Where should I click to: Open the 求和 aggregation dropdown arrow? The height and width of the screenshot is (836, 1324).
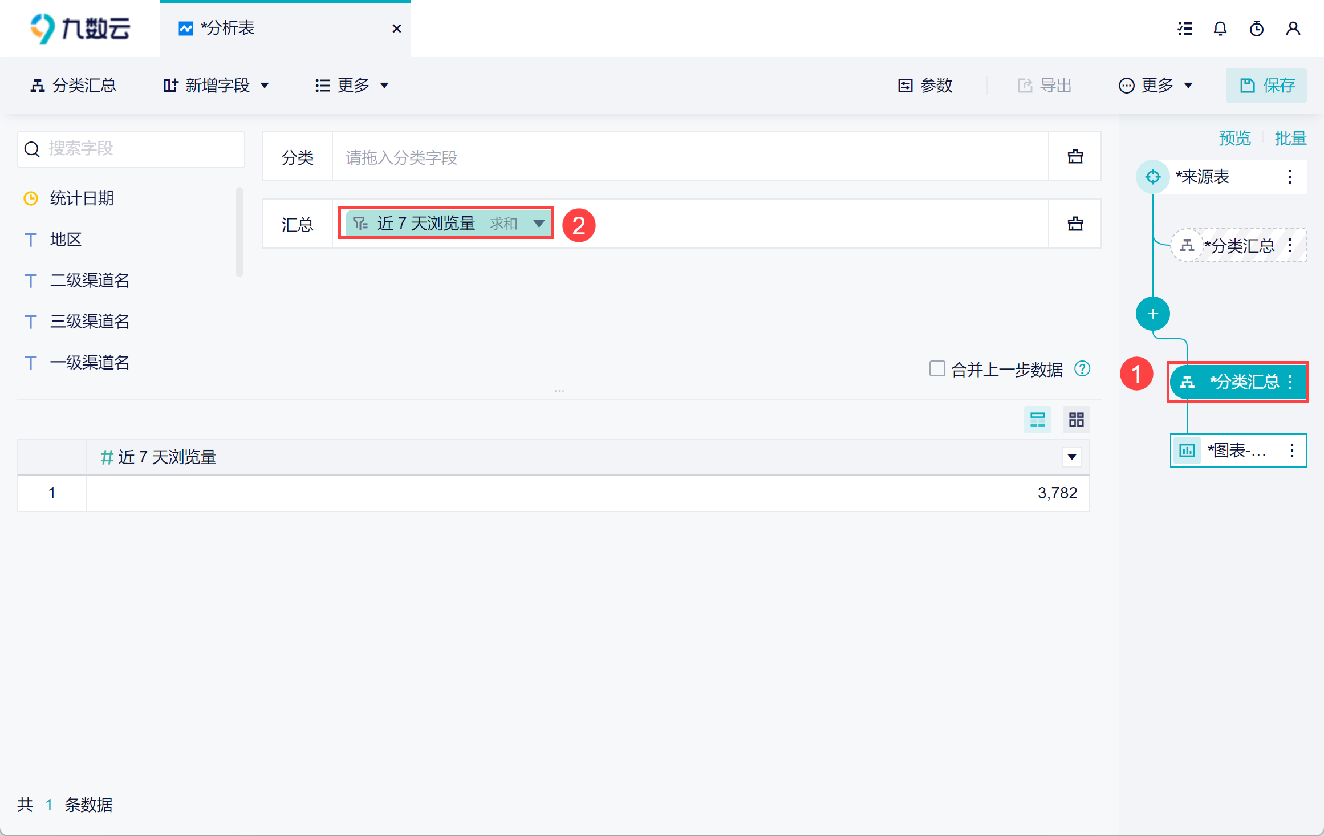(538, 223)
